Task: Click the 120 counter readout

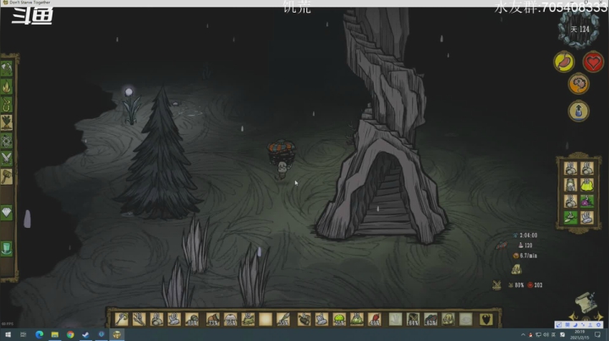Action: click(x=528, y=246)
